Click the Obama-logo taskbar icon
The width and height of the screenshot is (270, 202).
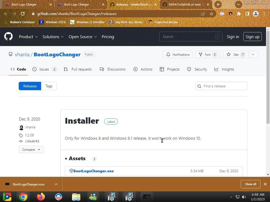(x=59, y=197)
